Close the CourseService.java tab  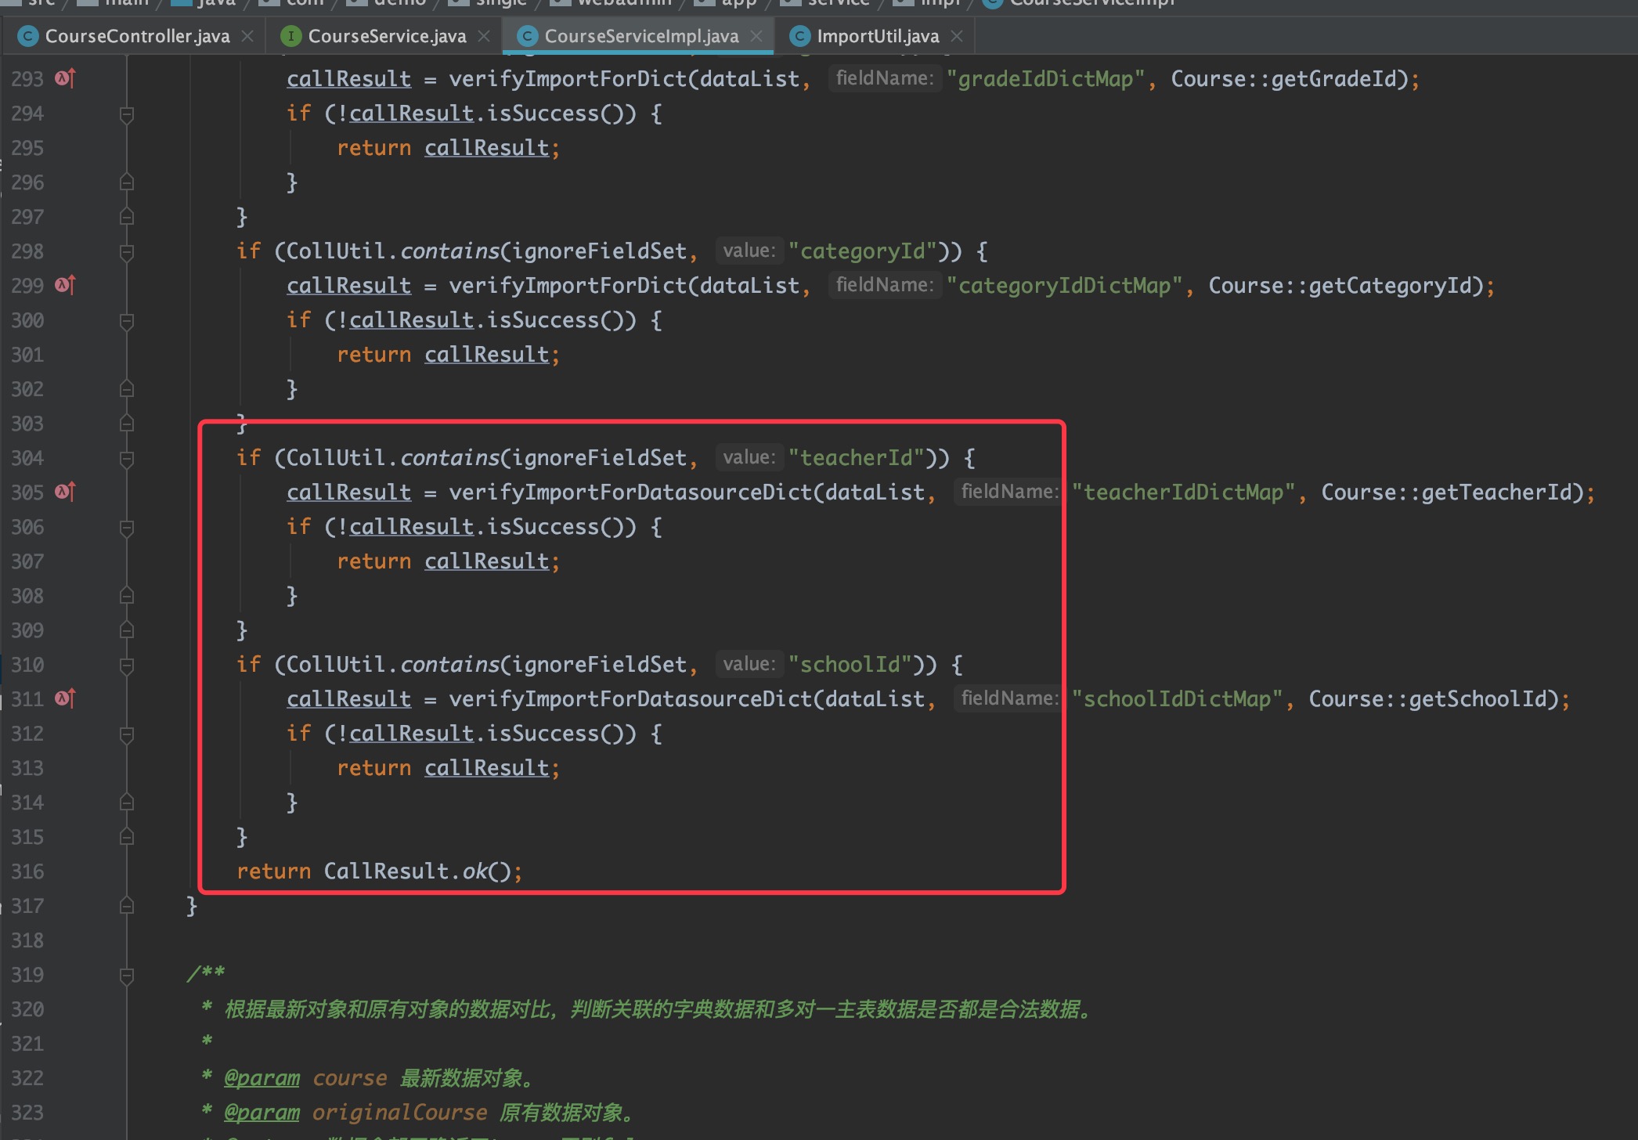[484, 36]
